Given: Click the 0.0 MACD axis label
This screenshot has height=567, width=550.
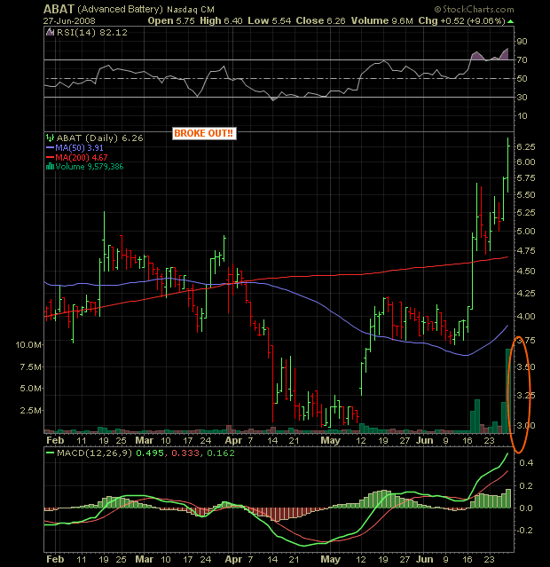Looking at the screenshot, I should pyautogui.click(x=526, y=508).
